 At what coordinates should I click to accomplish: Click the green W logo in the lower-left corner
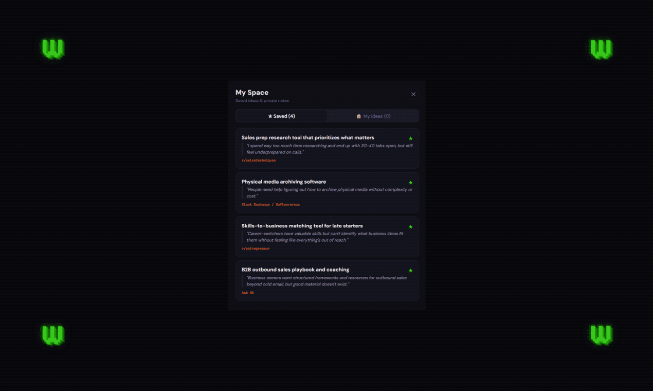[x=53, y=334]
